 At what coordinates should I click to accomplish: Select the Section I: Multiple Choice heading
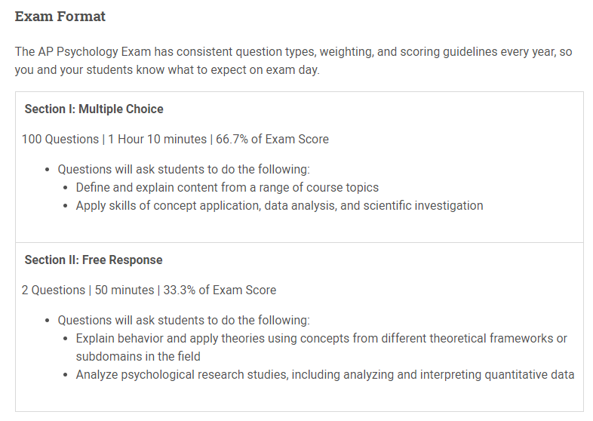point(94,109)
